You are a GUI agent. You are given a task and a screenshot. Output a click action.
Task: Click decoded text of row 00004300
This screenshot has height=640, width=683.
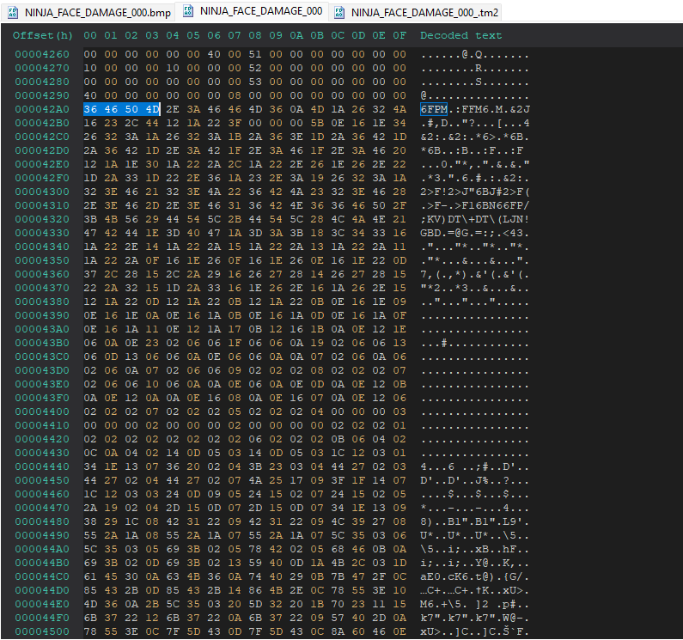coord(475,192)
